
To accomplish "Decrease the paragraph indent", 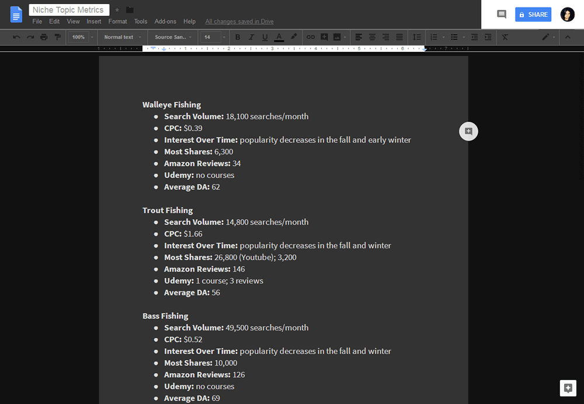I will click(x=474, y=37).
